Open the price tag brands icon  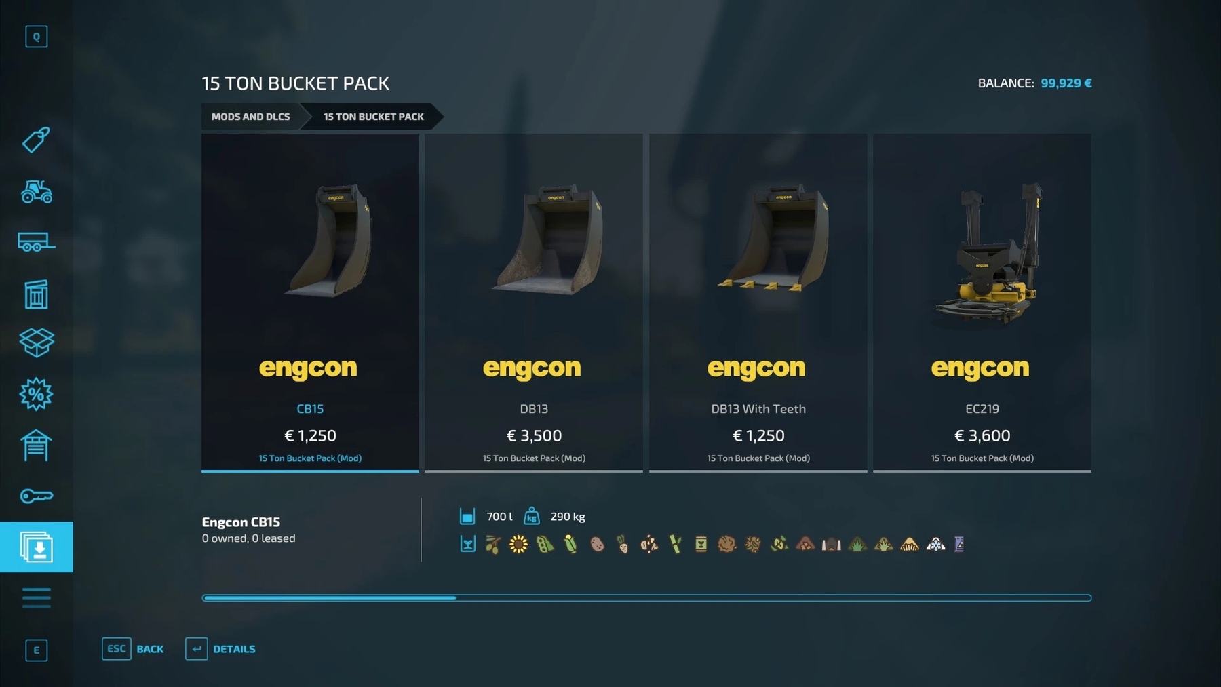coord(37,140)
